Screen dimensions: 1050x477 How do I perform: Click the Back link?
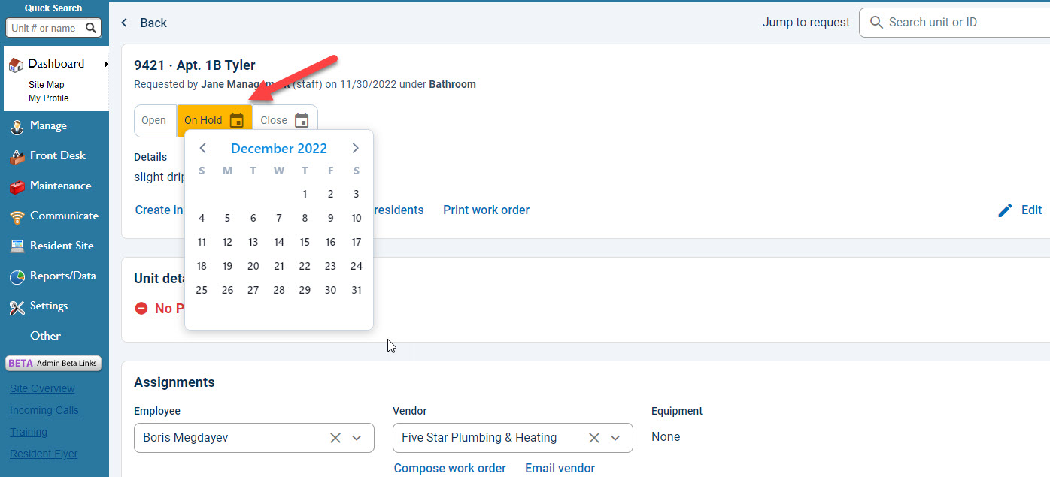point(153,23)
